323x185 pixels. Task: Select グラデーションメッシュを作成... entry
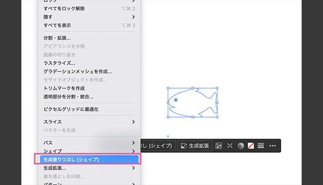click(x=89, y=72)
